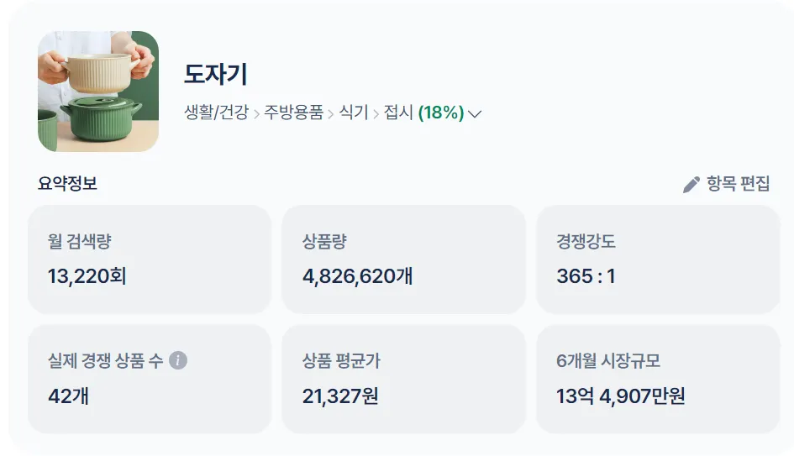This screenshot has width=794, height=456.
Task: Click the 요약정보 section heading
Action: click(67, 184)
